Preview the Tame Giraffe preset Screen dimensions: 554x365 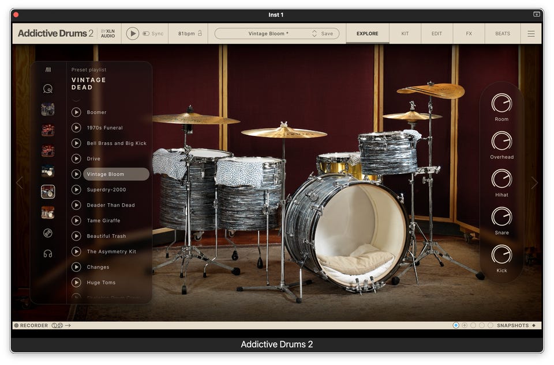tap(76, 220)
